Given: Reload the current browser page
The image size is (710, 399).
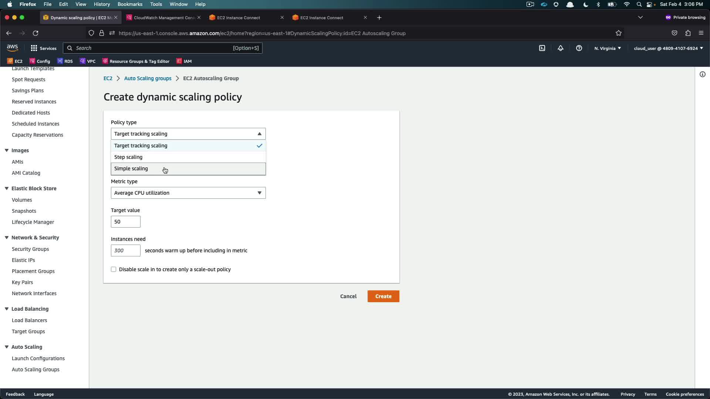Looking at the screenshot, I should tap(35, 33).
